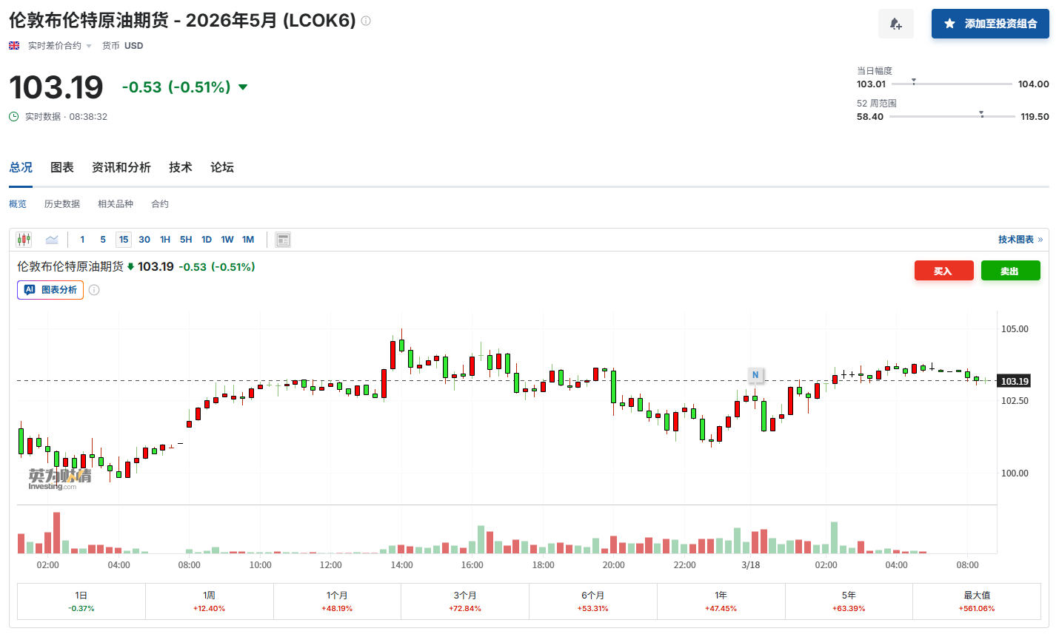This screenshot has width=1059, height=634.
Task: Click info icon next to 图表分析
Action: point(94,290)
